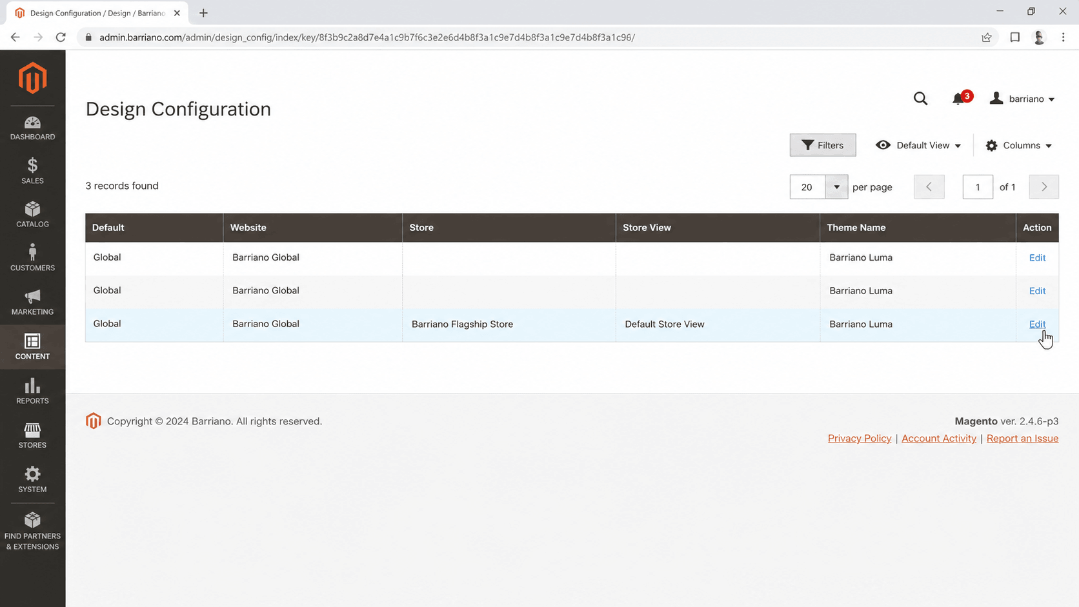Viewport: 1079px width, 607px height.
Task: Open the Customers sidebar menu
Action: 32,258
